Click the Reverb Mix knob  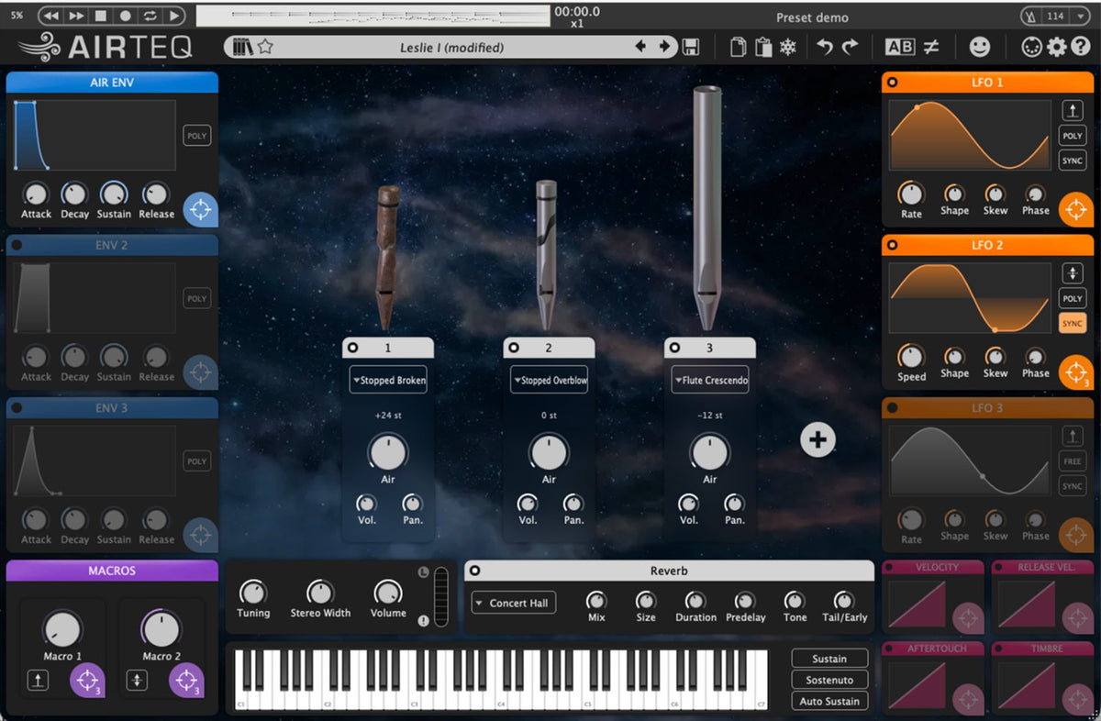pyautogui.click(x=596, y=600)
